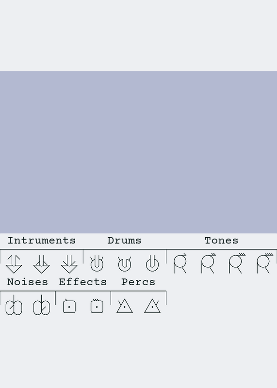Screen dimensions: 277x388
Task: Click the Tones category label
Action: point(221,241)
